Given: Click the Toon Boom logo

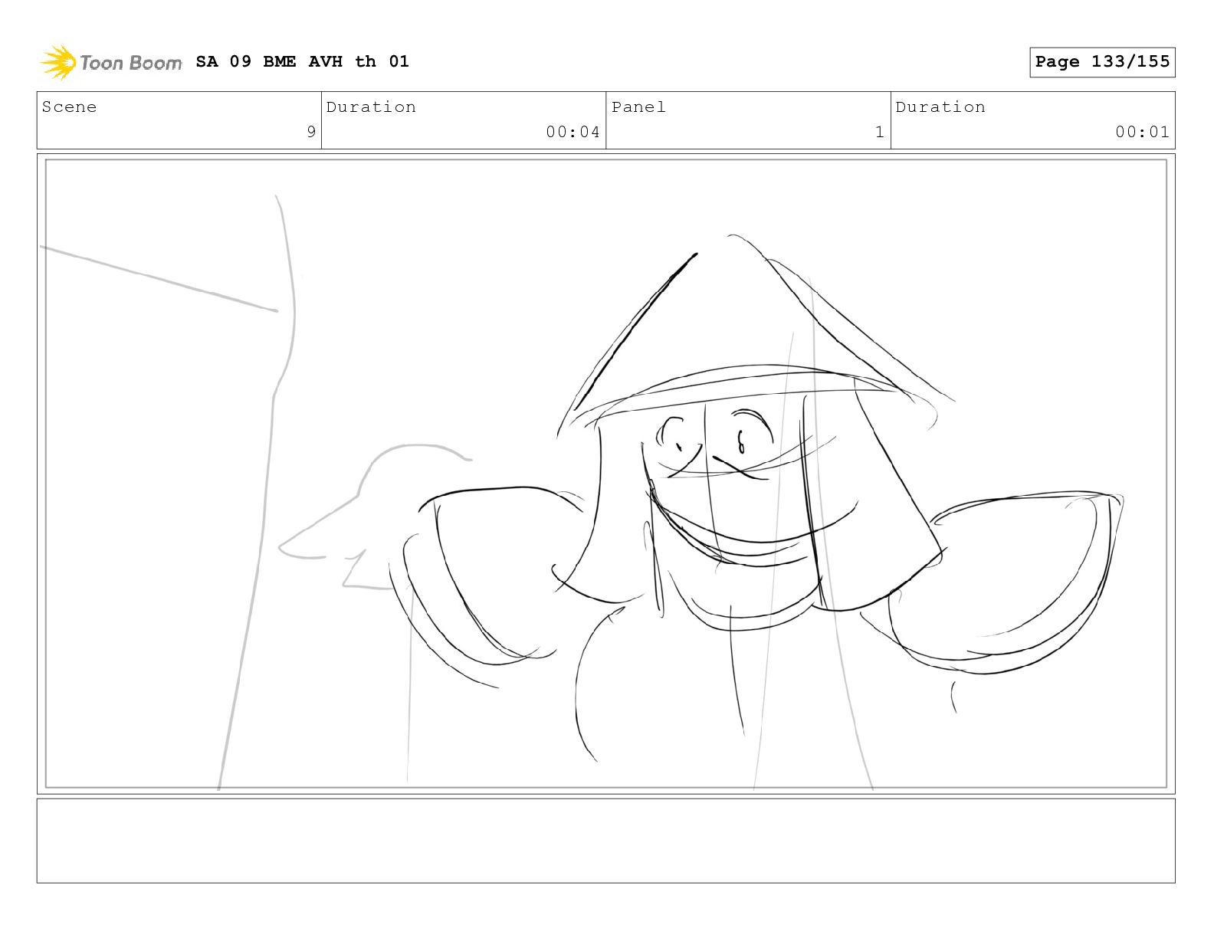Looking at the screenshot, I should tap(111, 62).
